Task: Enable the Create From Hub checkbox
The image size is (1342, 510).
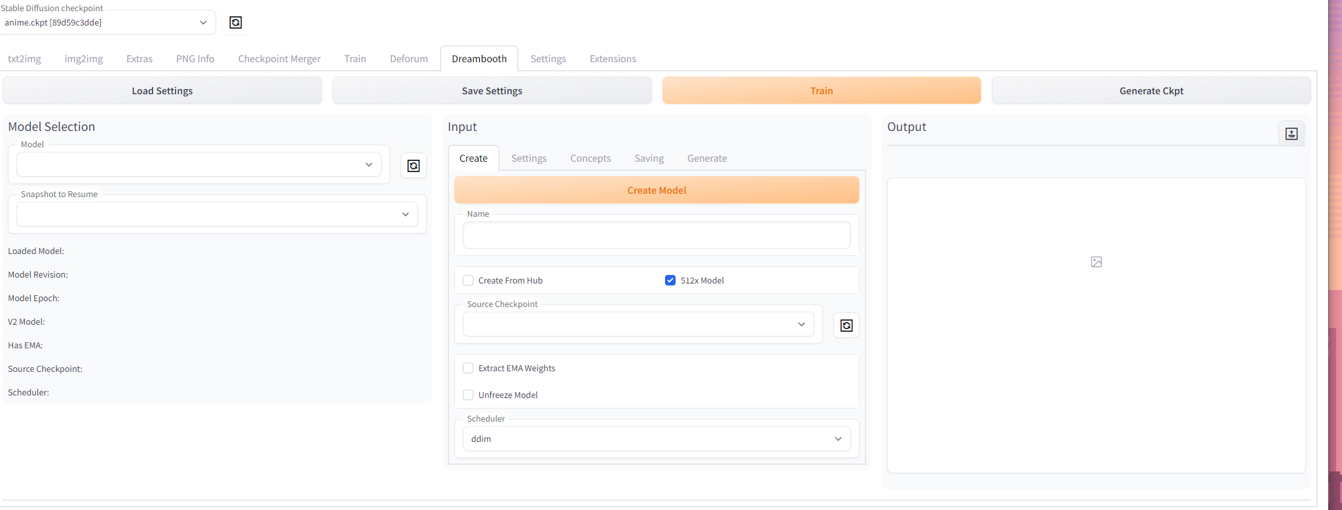Action: (x=468, y=280)
